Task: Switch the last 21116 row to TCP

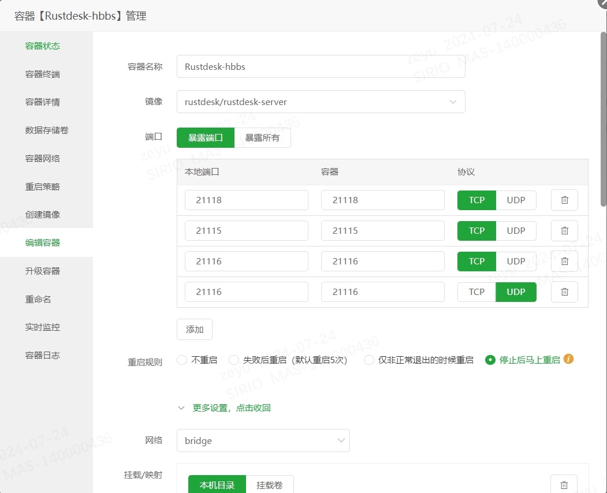Action: pyautogui.click(x=476, y=292)
